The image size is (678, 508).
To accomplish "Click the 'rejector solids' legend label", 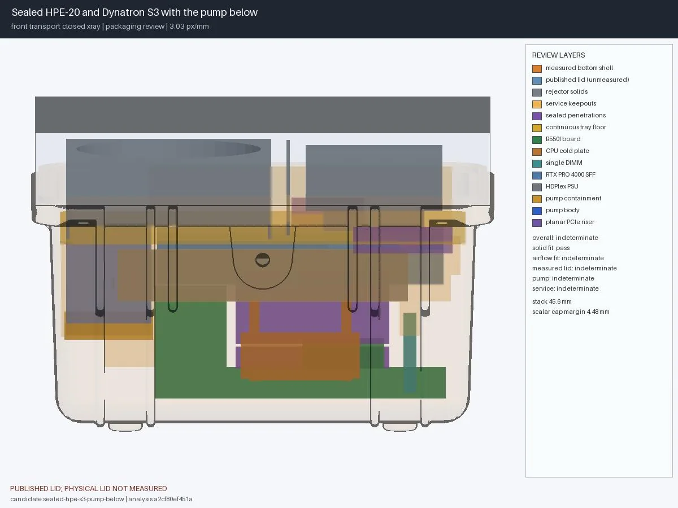I will coord(567,91).
